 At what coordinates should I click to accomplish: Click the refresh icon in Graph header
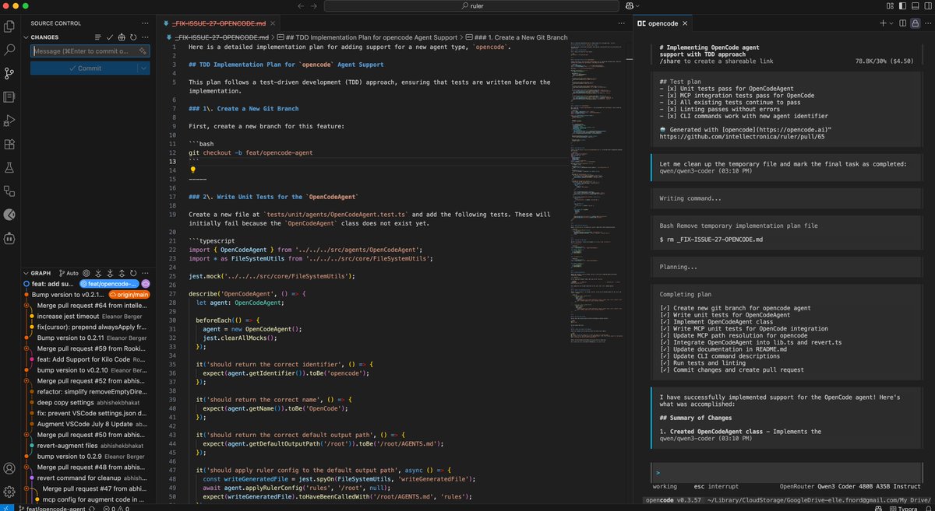click(133, 273)
